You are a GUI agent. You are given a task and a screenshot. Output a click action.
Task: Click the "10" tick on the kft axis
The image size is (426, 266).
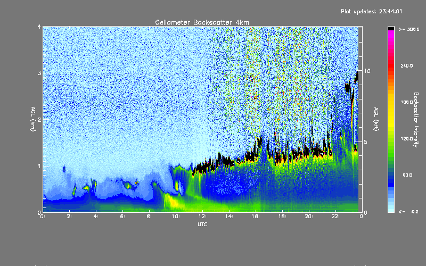tap(367, 71)
